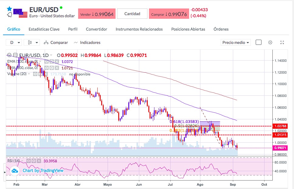
Task: Click the square snapshot box icon
Action: (258, 42)
